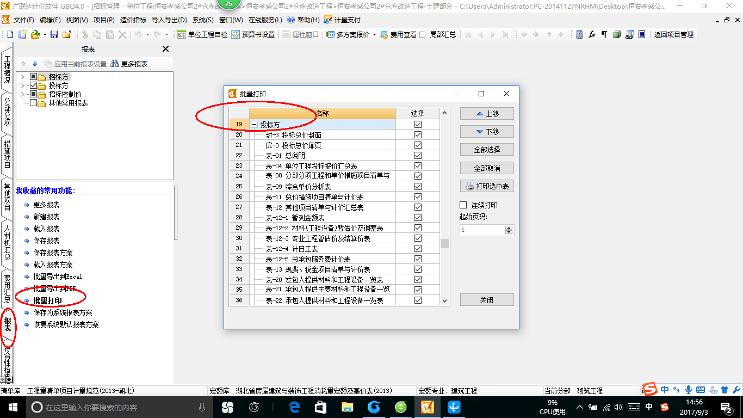Click 下移 move down button
The height and width of the screenshot is (418, 743).
click(x=487, y=131)
